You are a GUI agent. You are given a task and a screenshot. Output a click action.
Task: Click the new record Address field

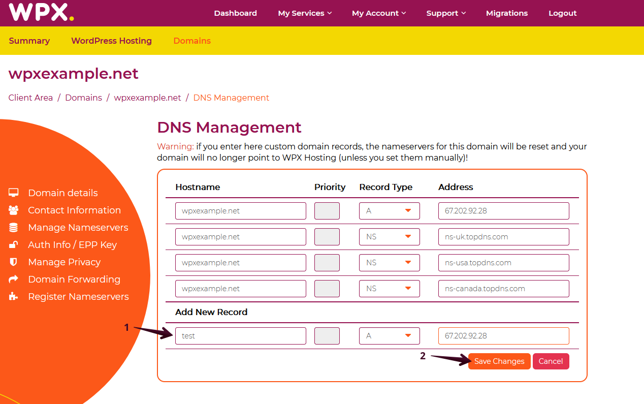tap(503, 336)
